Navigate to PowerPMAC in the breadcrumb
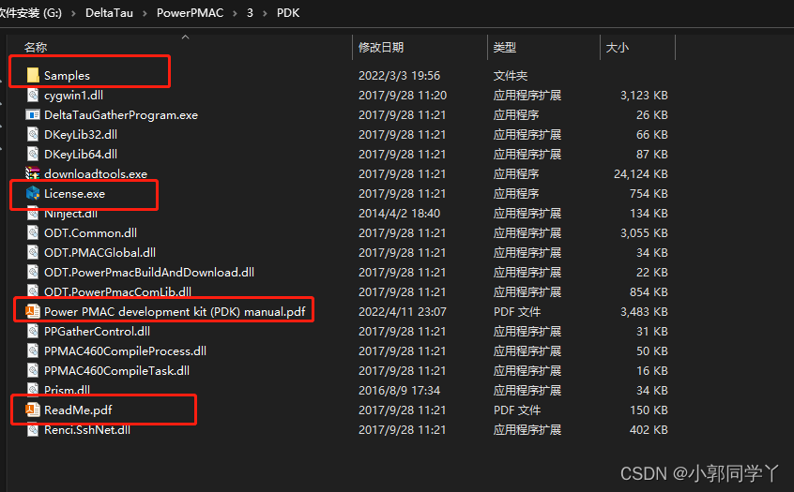 click(190, 12)
